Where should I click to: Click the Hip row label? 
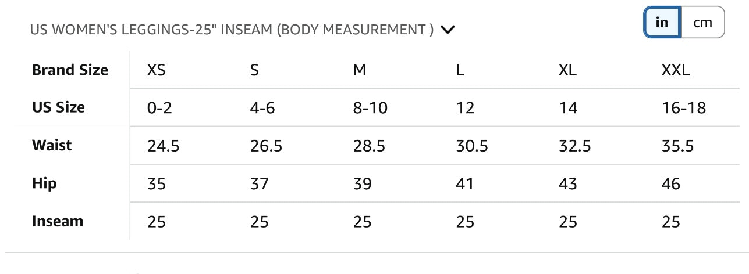(44, 183)
